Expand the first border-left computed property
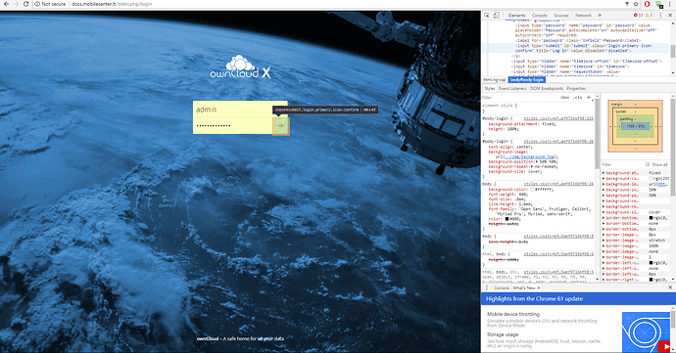 coord(604,263)
